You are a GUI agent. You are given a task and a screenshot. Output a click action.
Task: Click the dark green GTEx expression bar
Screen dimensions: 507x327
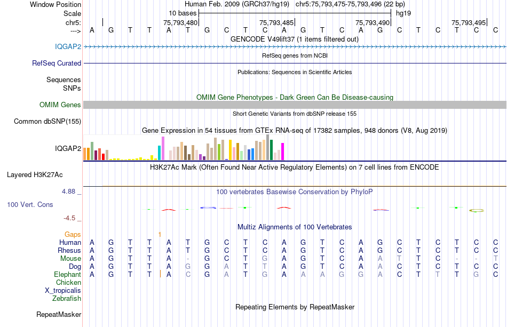pos(271,150)
